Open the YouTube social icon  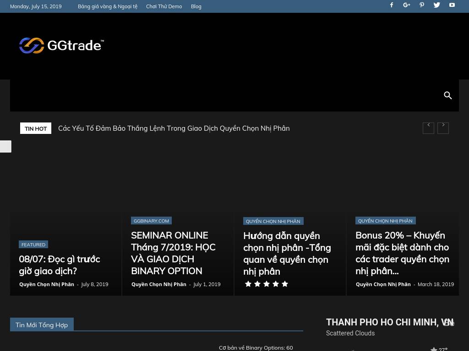452,5
